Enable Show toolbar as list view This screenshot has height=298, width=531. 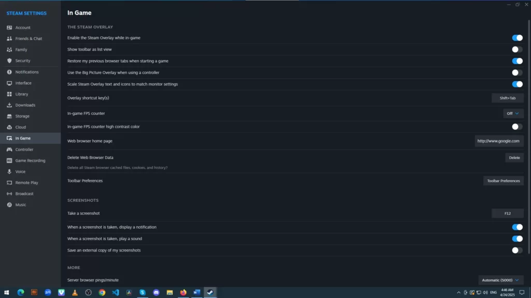tap(517, 50)
